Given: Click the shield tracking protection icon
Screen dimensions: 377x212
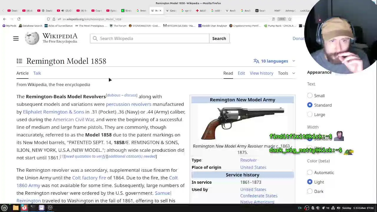Looking at the screenshot, I should point(48,19).
